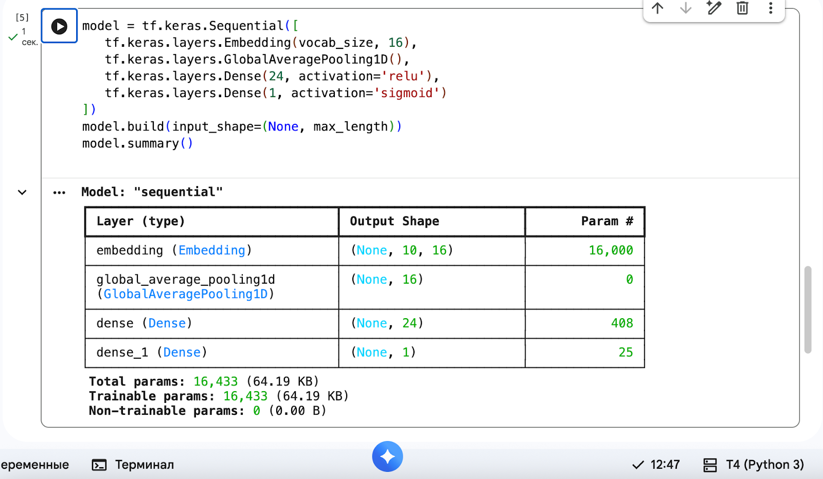Open the Терминал panel

click(x=144, y=465)
